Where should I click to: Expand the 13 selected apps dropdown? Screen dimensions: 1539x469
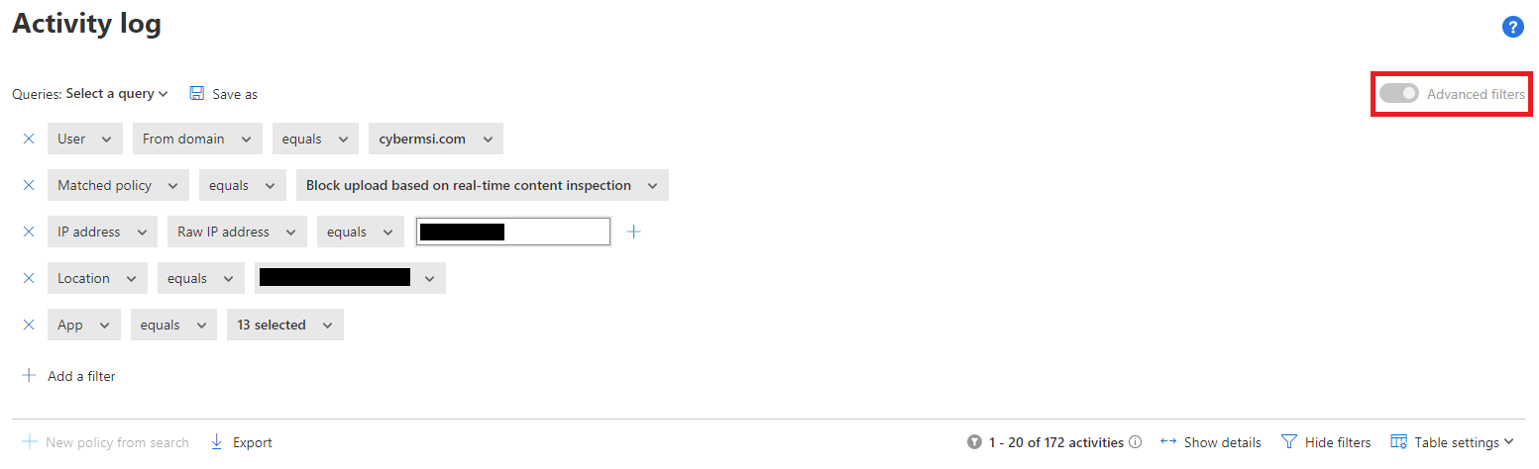(x=285, y=325)
